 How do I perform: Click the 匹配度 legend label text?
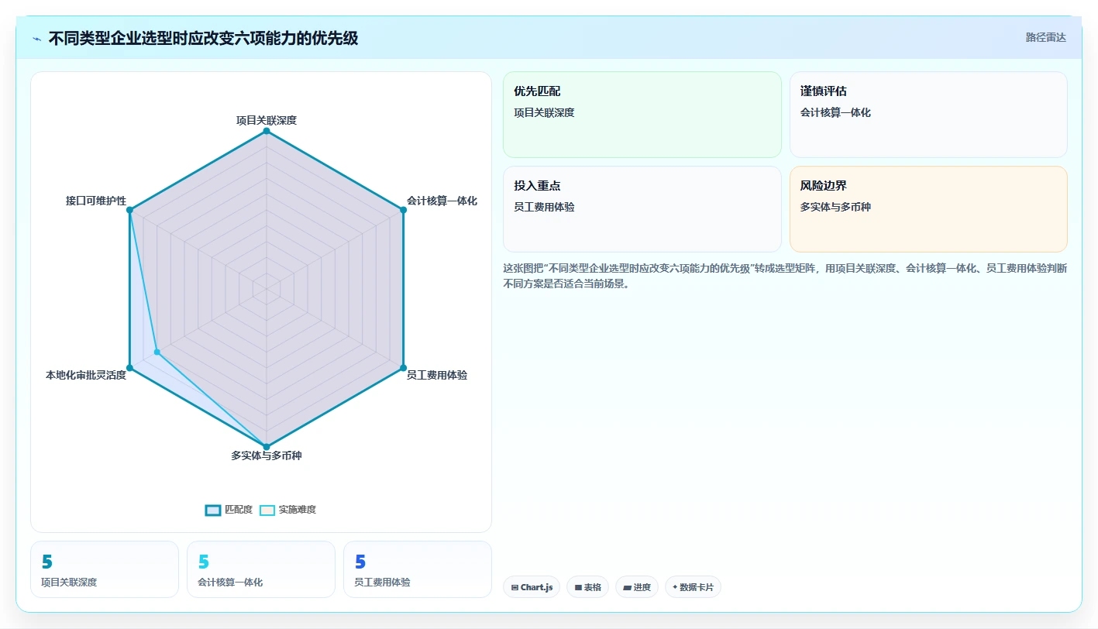click(x=239, y=510)
